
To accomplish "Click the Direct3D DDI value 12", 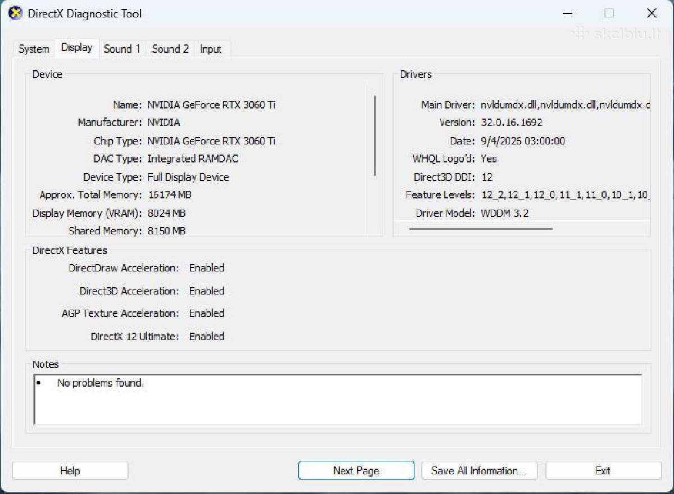I will pyautogui.click(x=487, y=177).
